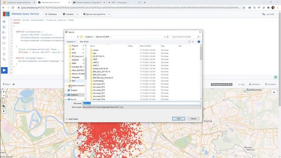This screenshot has width=281, height=158.
Task: Click the green refresh icon above results
Action: point(276,77)
